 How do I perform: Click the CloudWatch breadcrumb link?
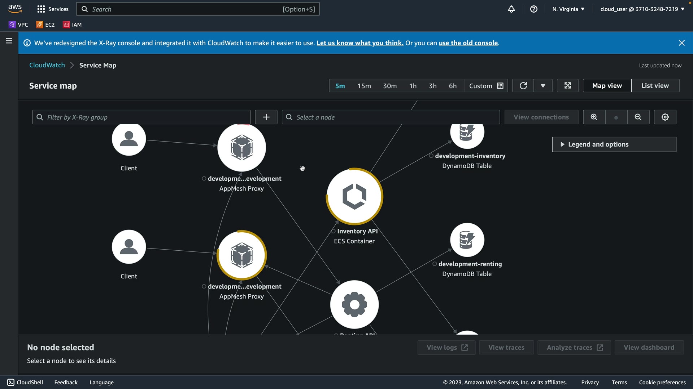pos(47,65)
